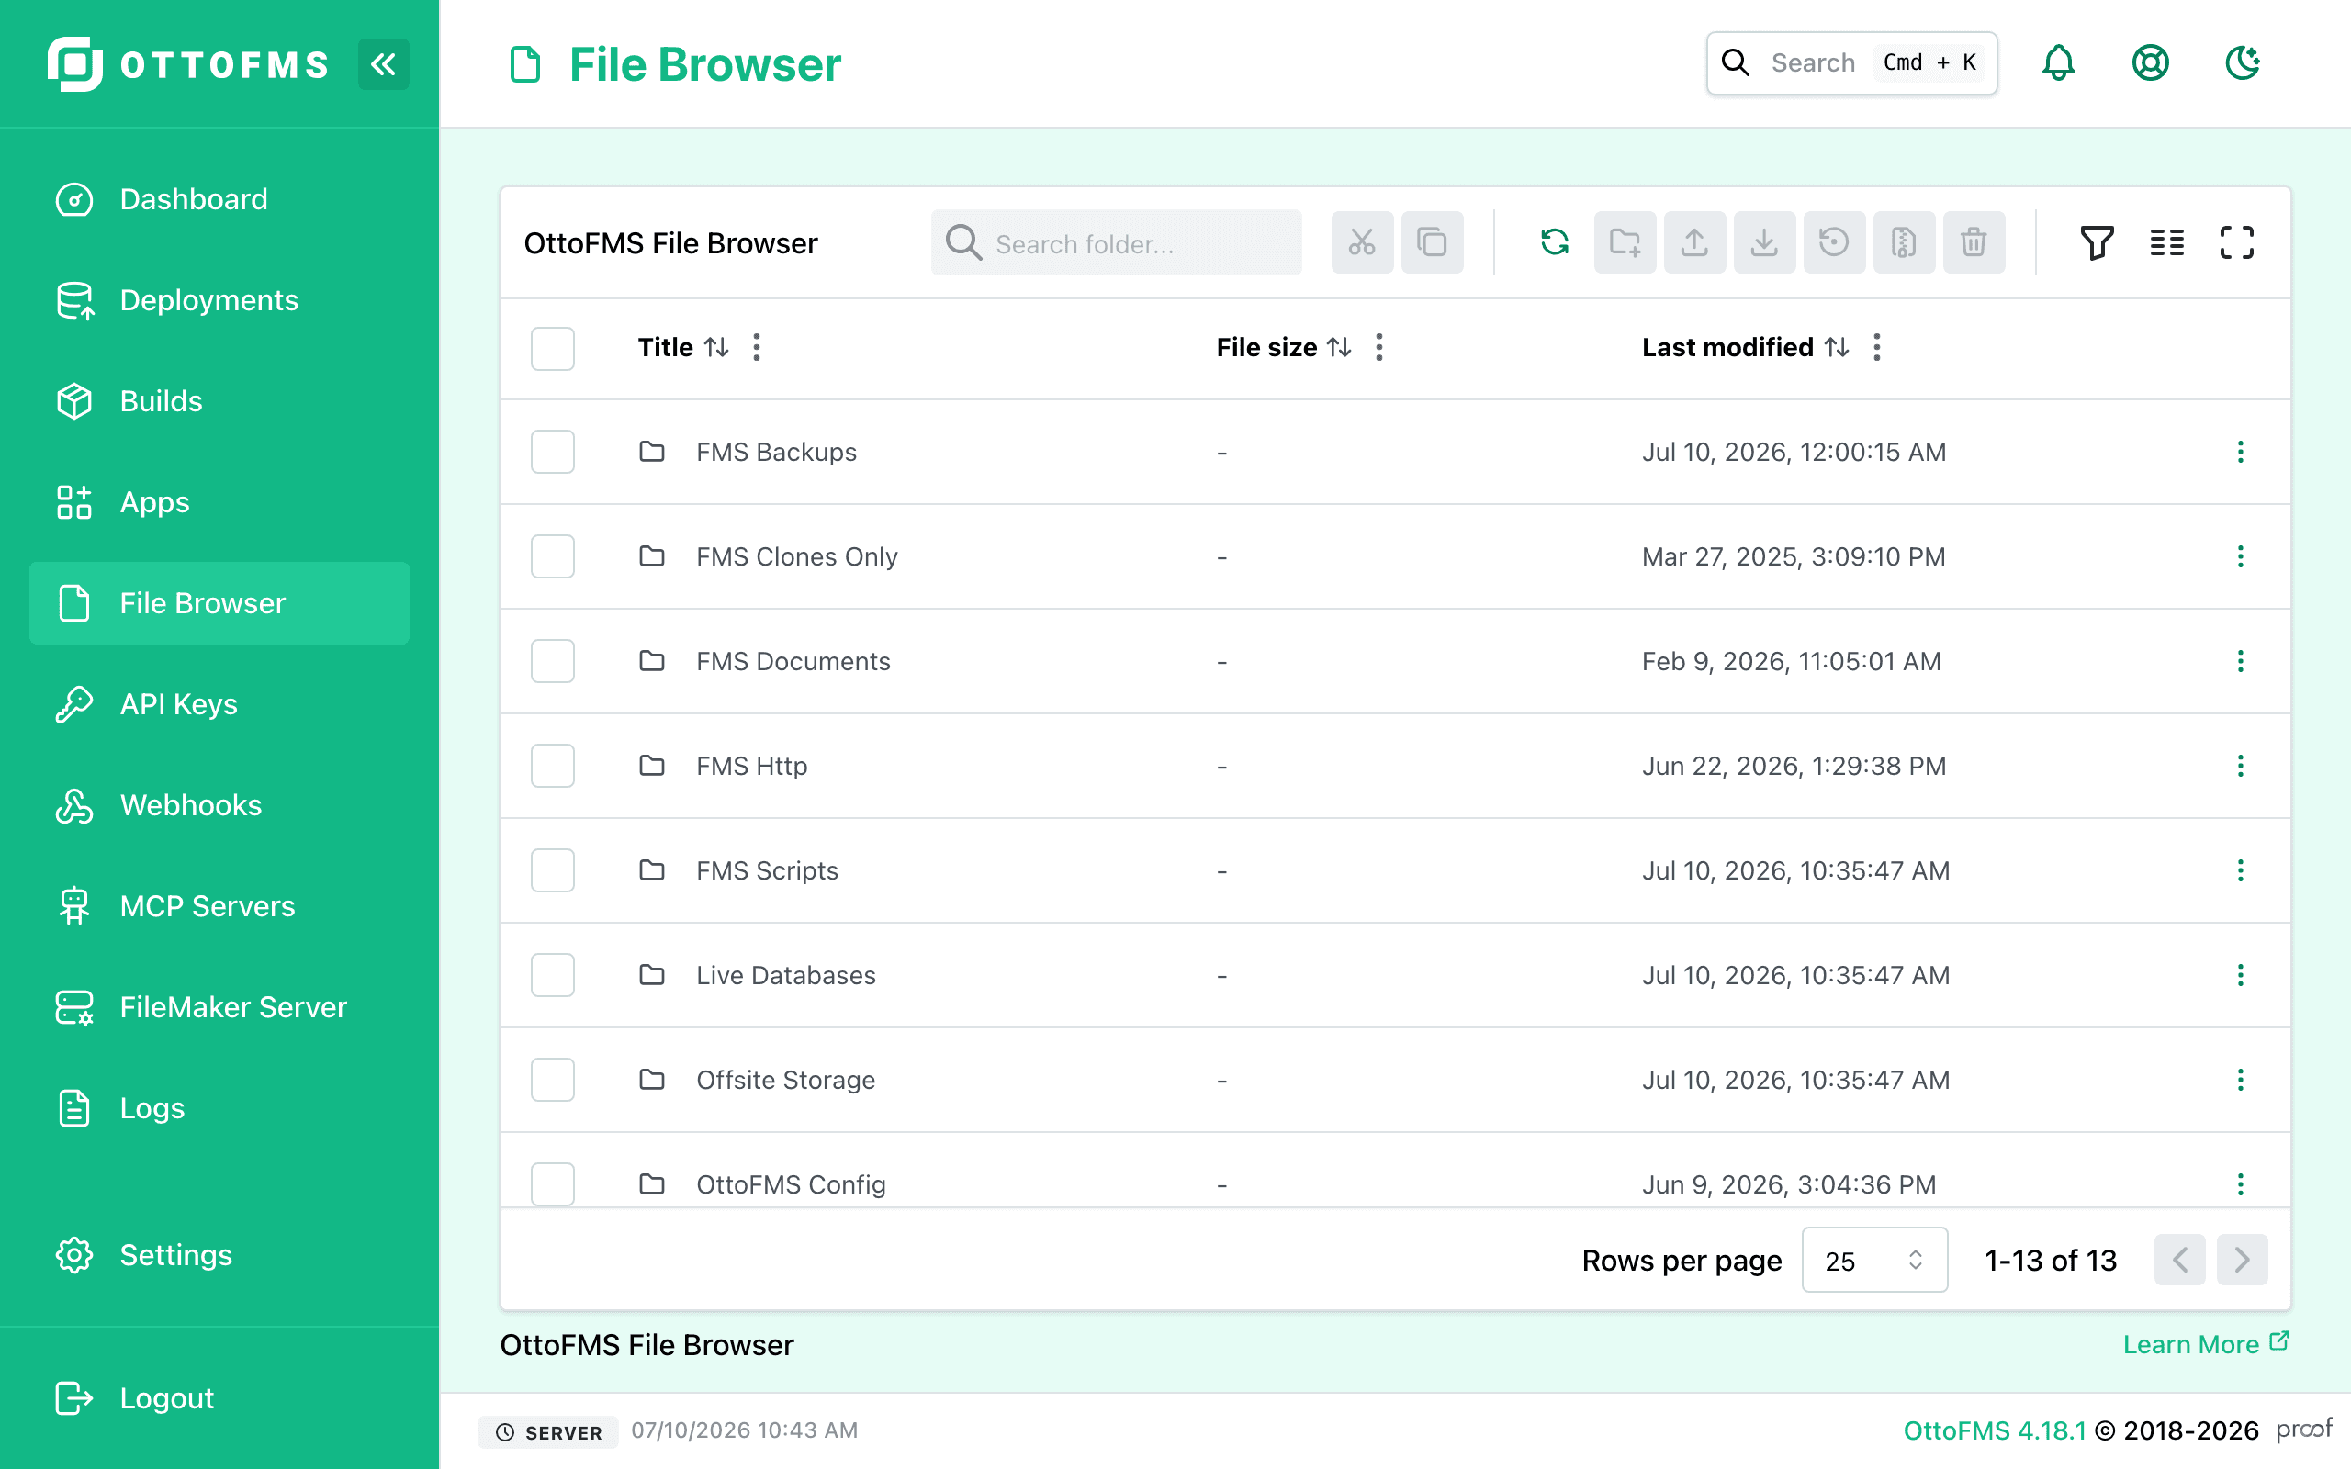Open Builds in sidebar
Viewport: 2351px width, 1469px height.
point(219,401)
